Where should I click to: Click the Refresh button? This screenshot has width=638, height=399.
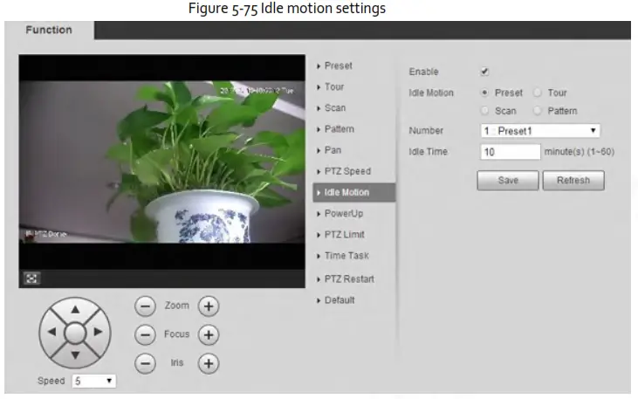point(573,181)
